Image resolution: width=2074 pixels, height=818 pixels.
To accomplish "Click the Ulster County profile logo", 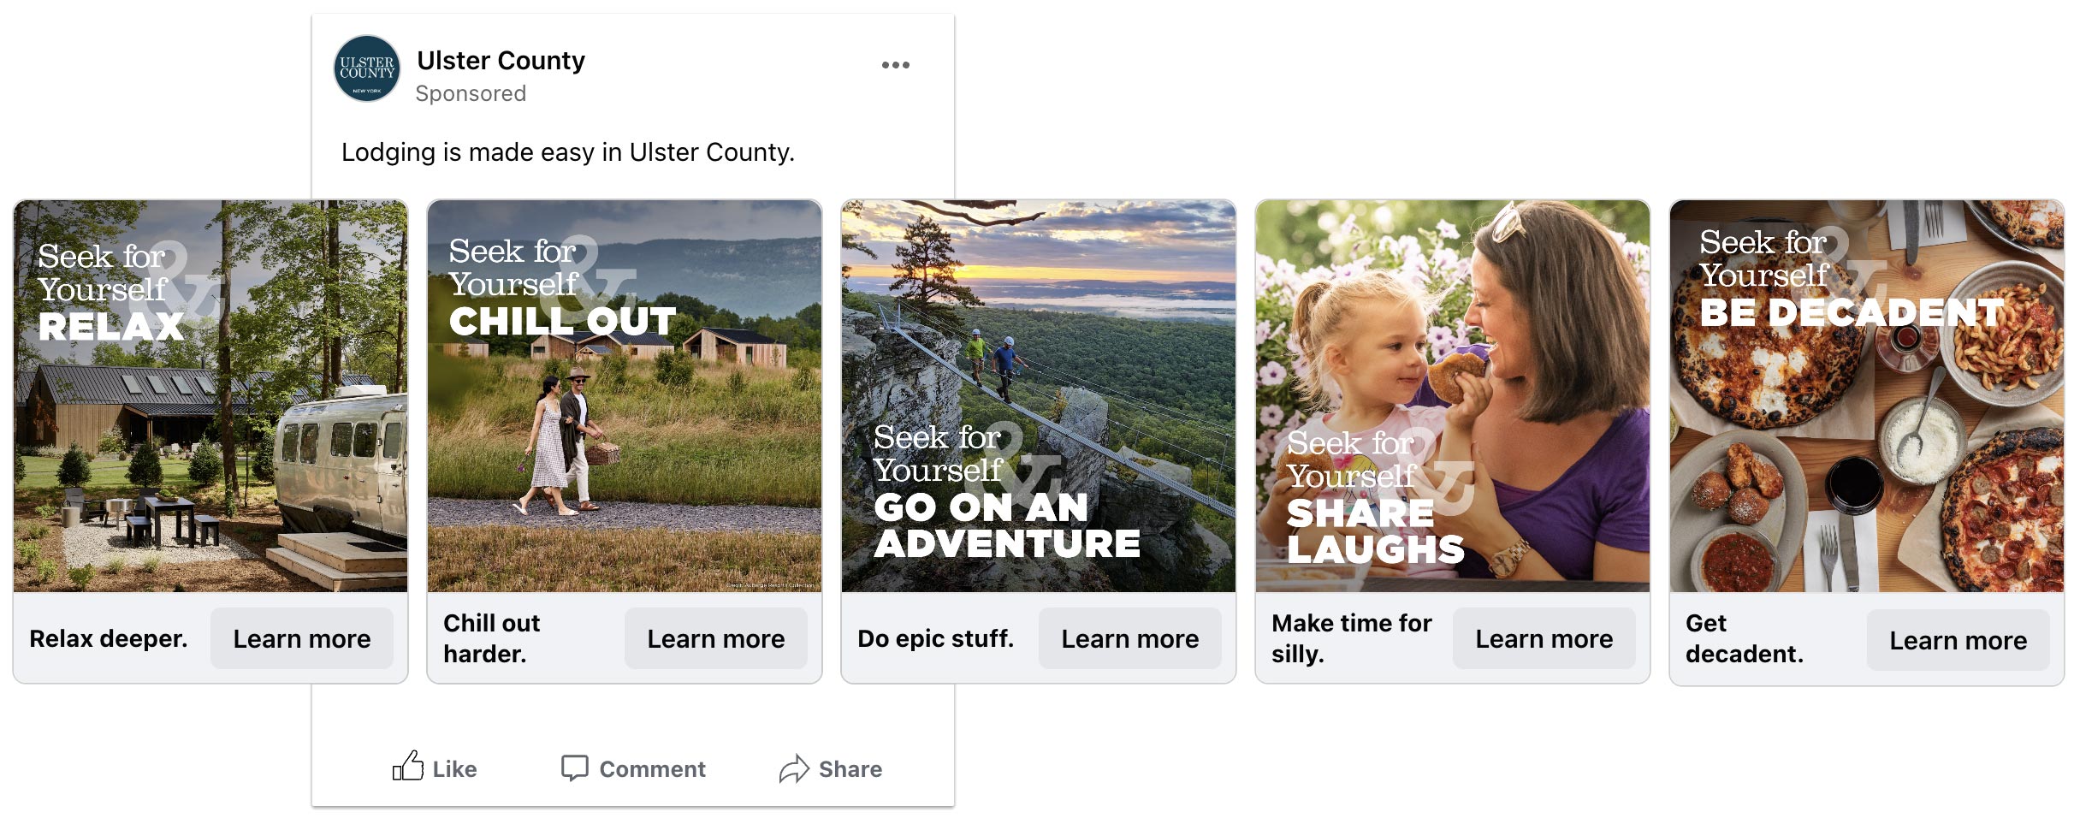I will [367, 68].
